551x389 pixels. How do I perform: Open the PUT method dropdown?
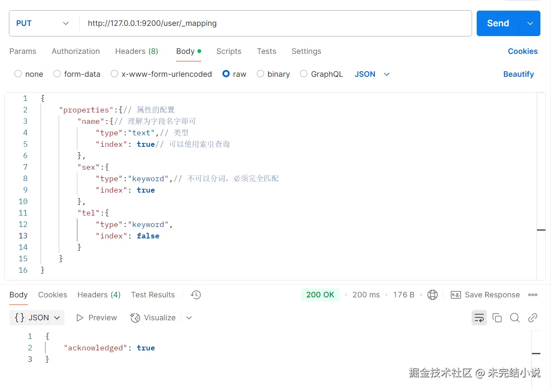coord(42,23)
